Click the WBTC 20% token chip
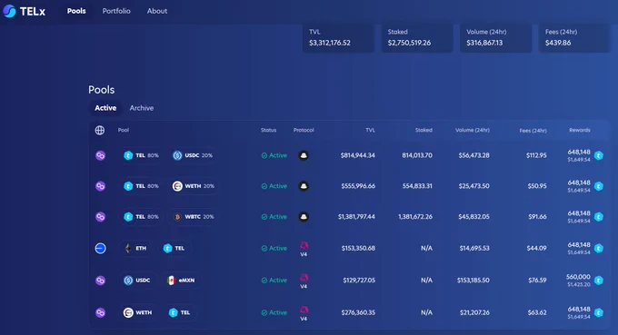This screenshot has height=335, width=618. [194, 217]
